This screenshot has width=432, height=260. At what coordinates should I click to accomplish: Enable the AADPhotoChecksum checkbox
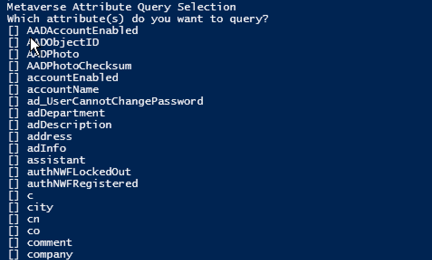click(14, 66)
